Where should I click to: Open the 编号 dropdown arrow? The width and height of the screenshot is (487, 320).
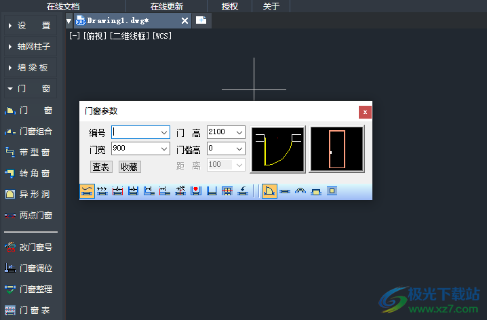click(x=164, y=132)
